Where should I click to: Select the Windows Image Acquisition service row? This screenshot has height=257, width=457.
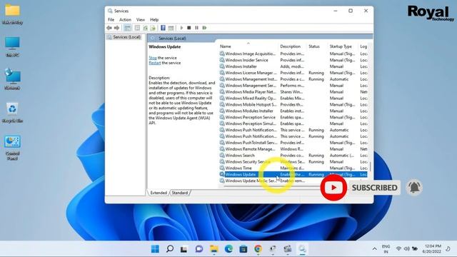click(293, 54)
